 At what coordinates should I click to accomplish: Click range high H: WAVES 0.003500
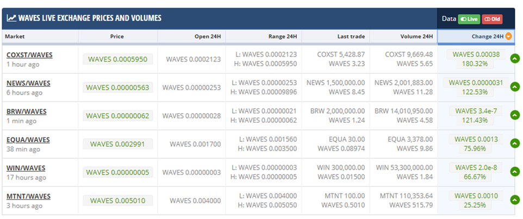(267, 149)
